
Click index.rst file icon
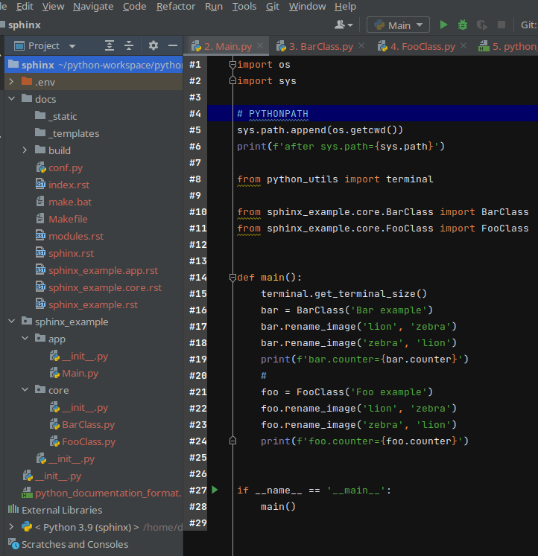coord(40,185)
